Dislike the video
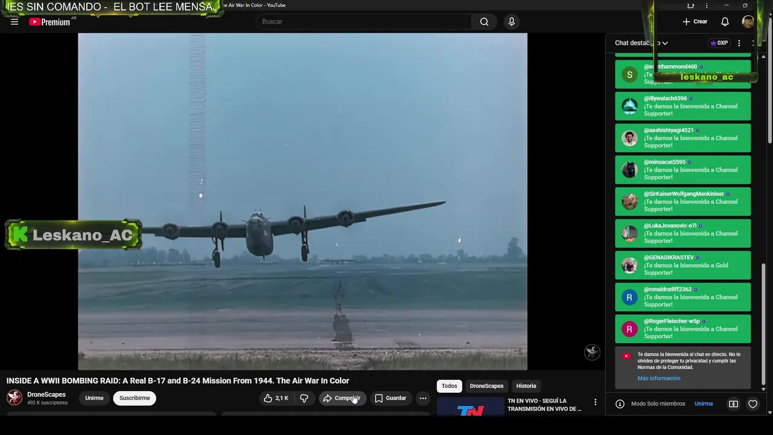The height and width of the screenshot is (435, 773). coord(304,398)
